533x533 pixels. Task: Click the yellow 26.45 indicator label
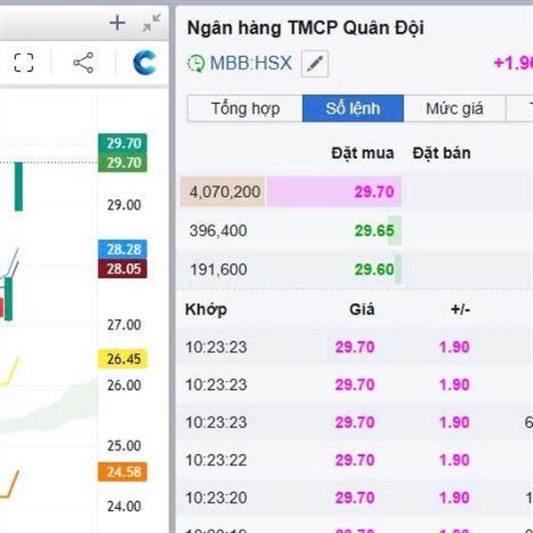pos(123,359)
